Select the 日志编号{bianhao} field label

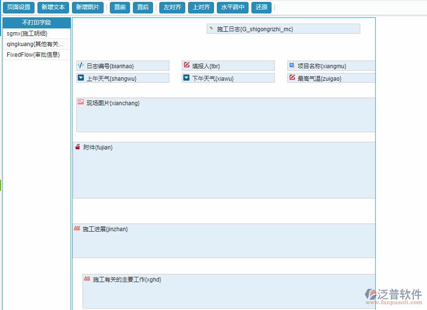110,66
